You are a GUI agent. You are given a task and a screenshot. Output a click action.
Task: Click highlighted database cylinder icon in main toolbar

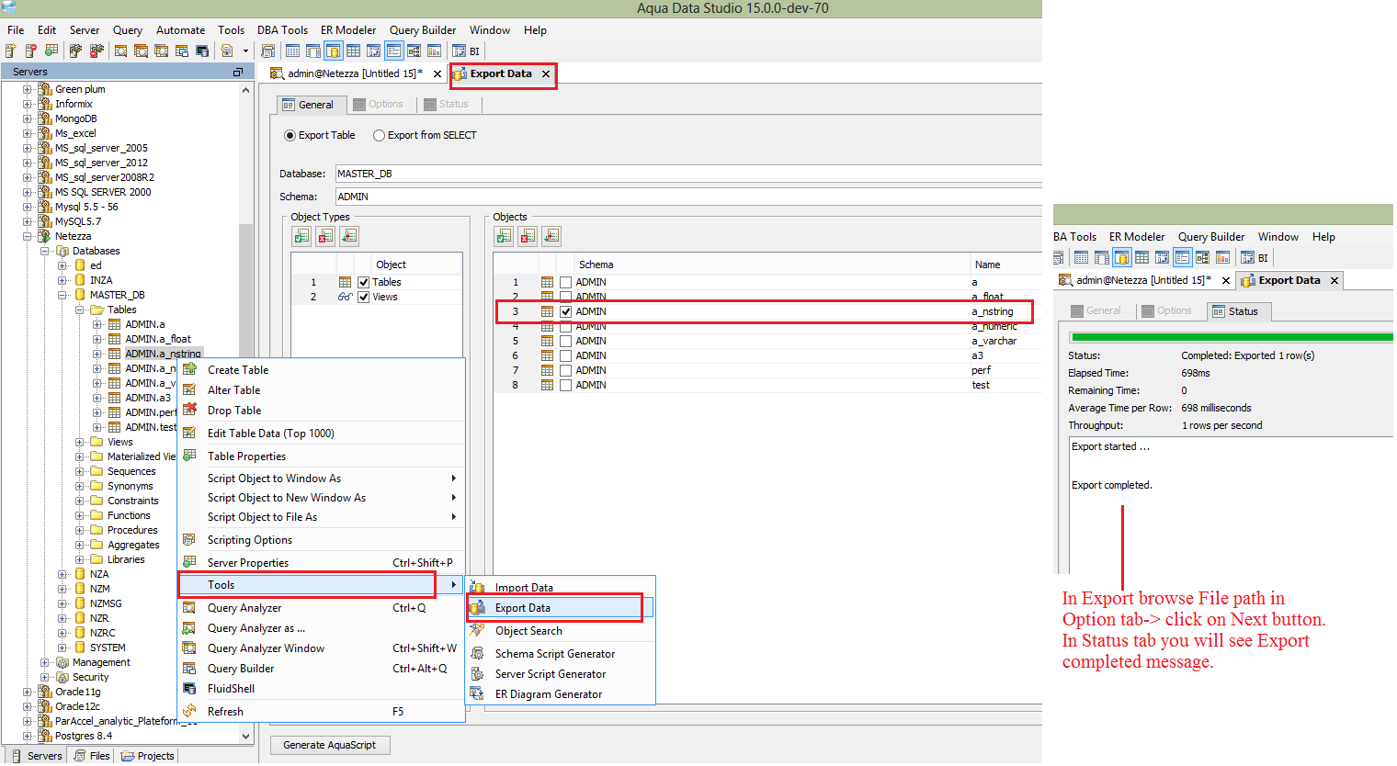(333, 51)
